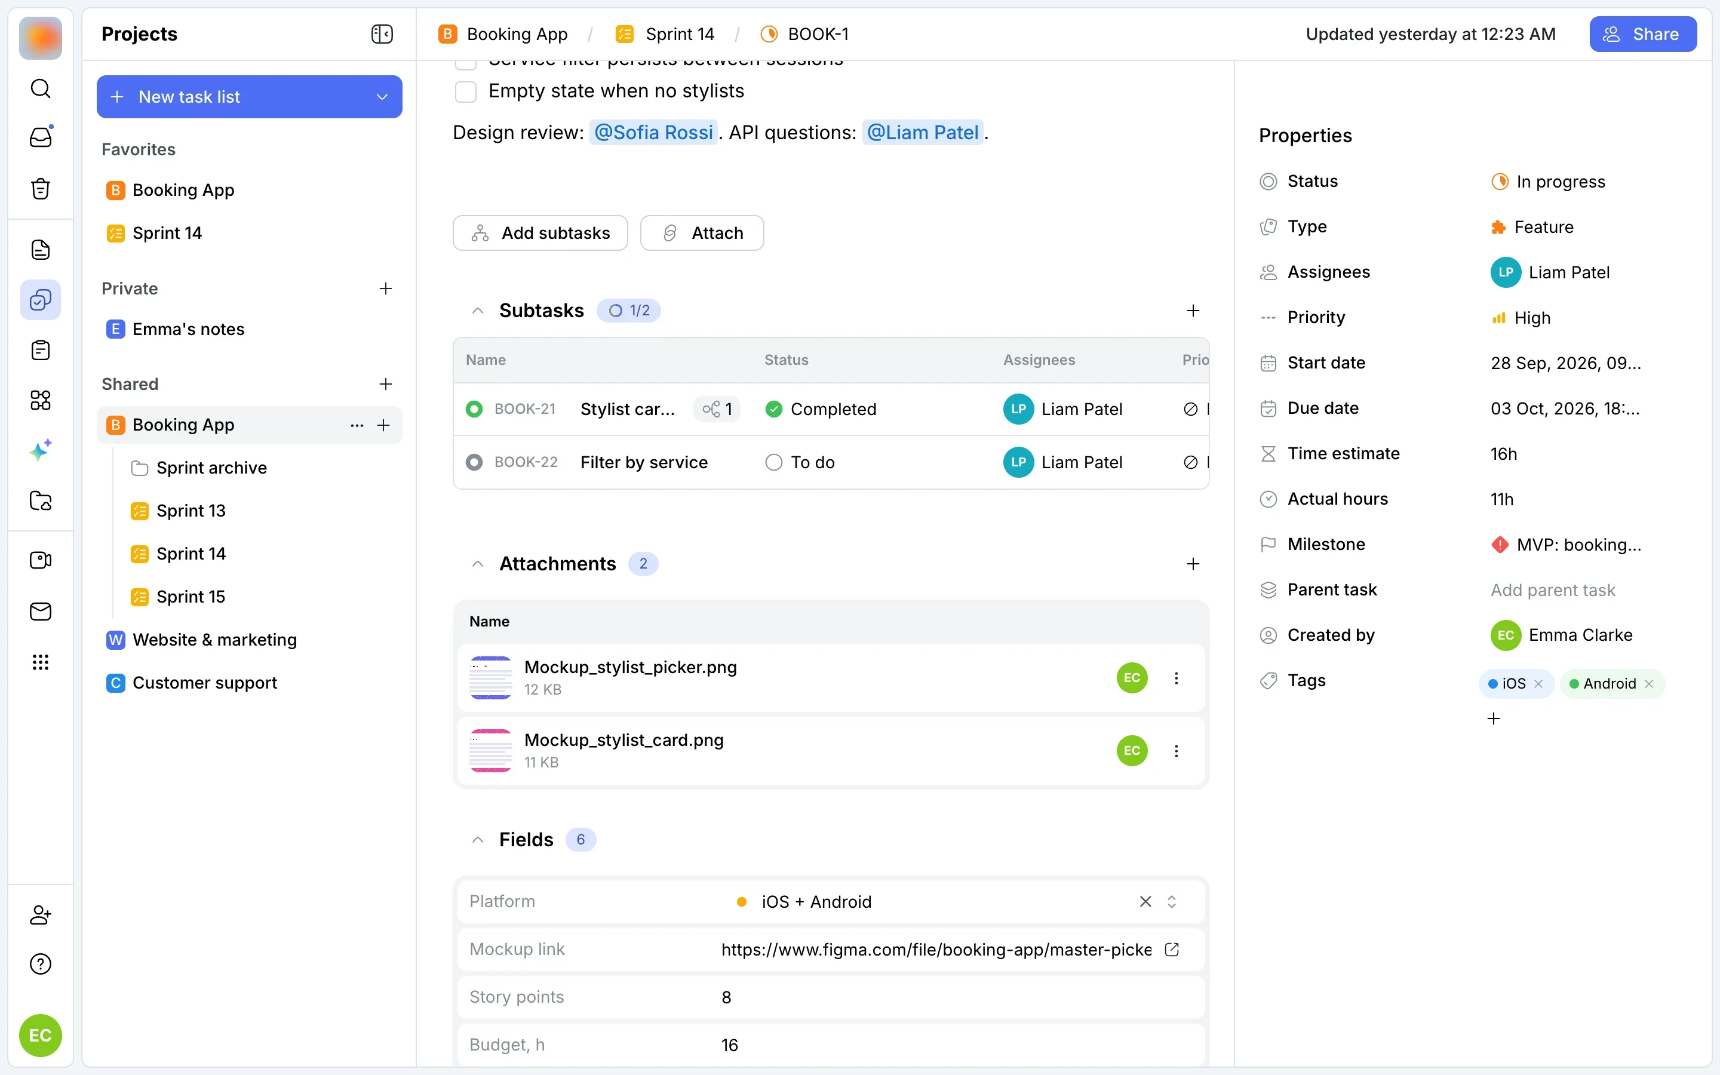Open the mail envelope icon
1720x1075 pixels.
coord(41,612)
